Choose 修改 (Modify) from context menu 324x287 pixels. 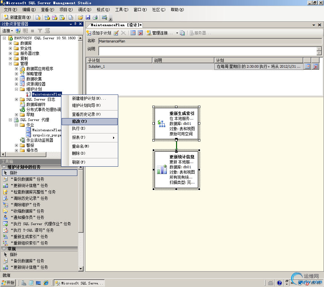pyautogui.click(x=90, y=121)
